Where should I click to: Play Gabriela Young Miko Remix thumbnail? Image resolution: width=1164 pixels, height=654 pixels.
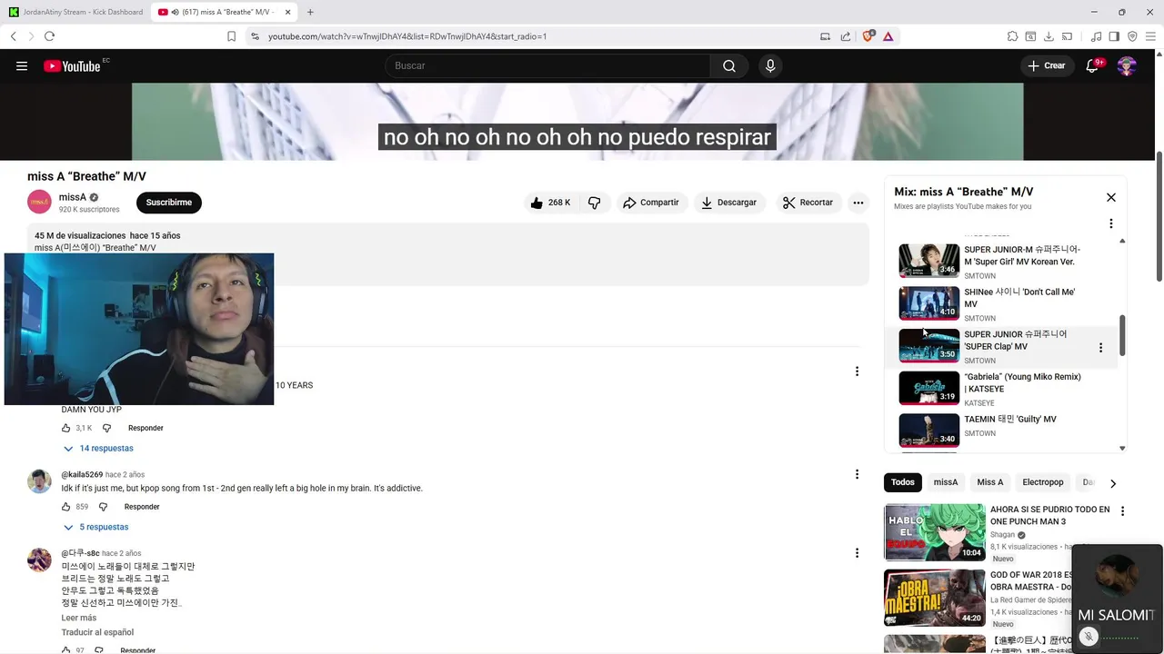929,388
